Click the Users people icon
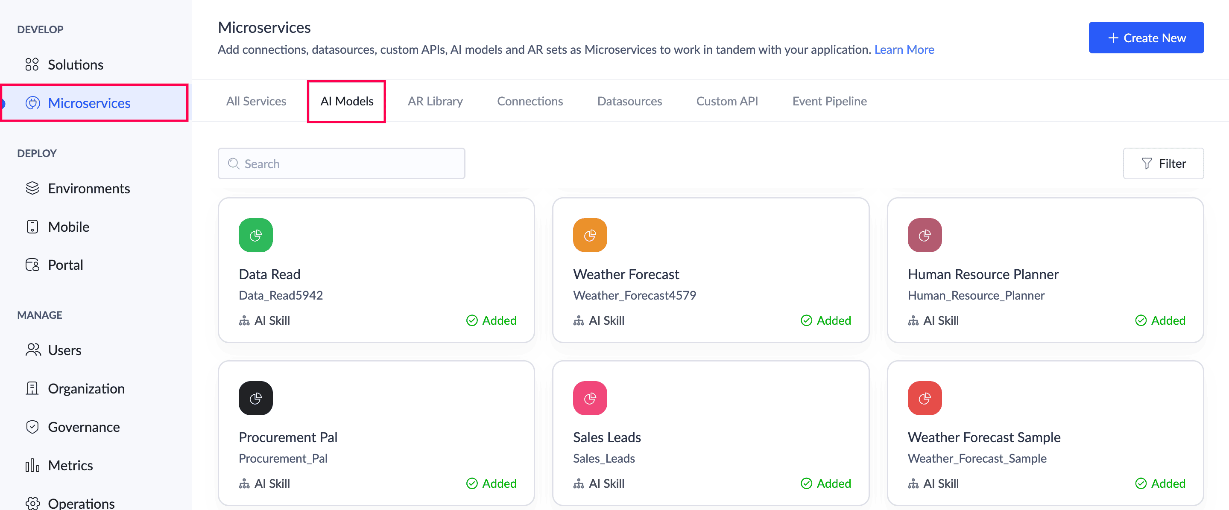The height and width of the screenshot is (510, 1229). point(32,350)
